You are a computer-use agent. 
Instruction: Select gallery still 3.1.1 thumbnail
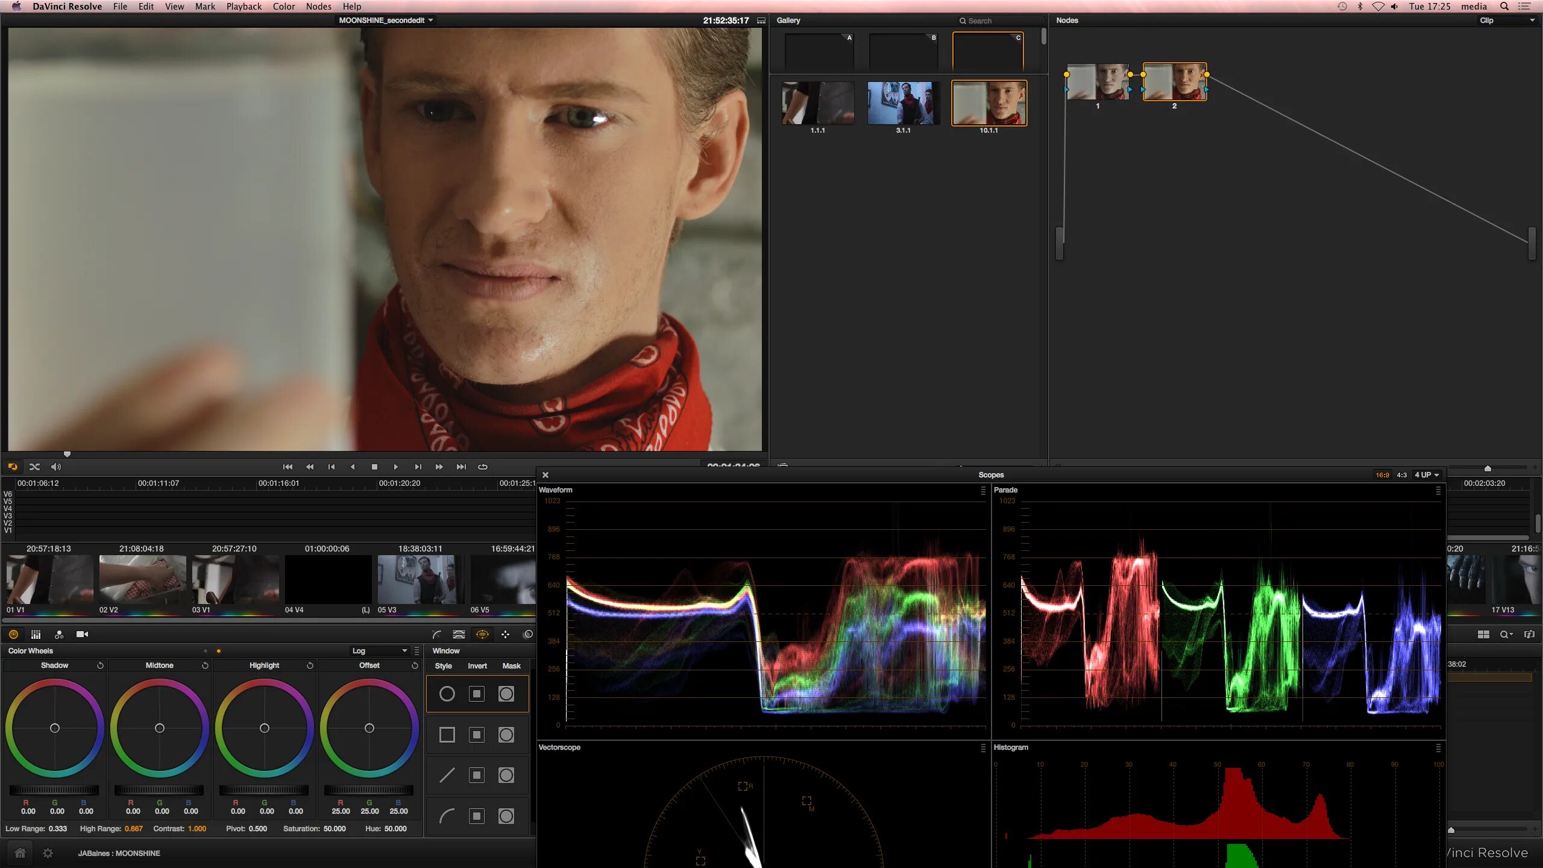click(x=903, y=103)
